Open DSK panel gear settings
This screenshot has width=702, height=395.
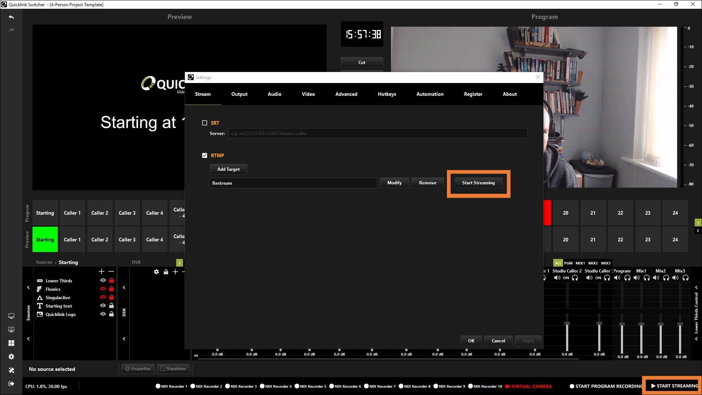click(156, 272)
